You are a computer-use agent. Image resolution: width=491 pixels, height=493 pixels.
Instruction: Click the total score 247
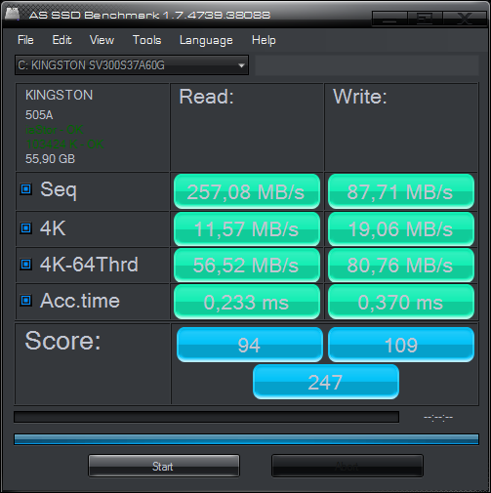point(326,382)
